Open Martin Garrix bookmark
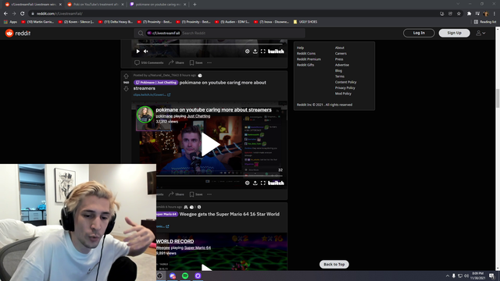Viewport: 500px width, 281px height. pyautogui.click(x=37, y=22)
